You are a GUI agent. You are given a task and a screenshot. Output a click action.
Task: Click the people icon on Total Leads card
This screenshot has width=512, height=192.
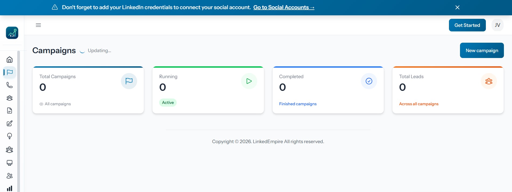pos(489,81)
